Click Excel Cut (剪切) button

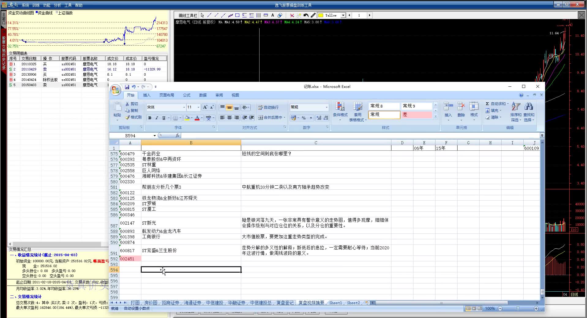click(x=132, y=104)
